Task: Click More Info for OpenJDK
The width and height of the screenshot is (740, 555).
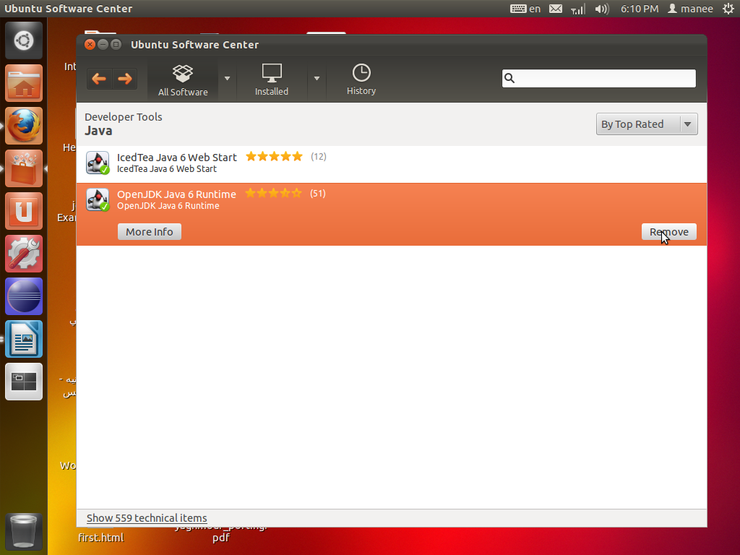Action: pyautogui.click(x=150, y=232)
